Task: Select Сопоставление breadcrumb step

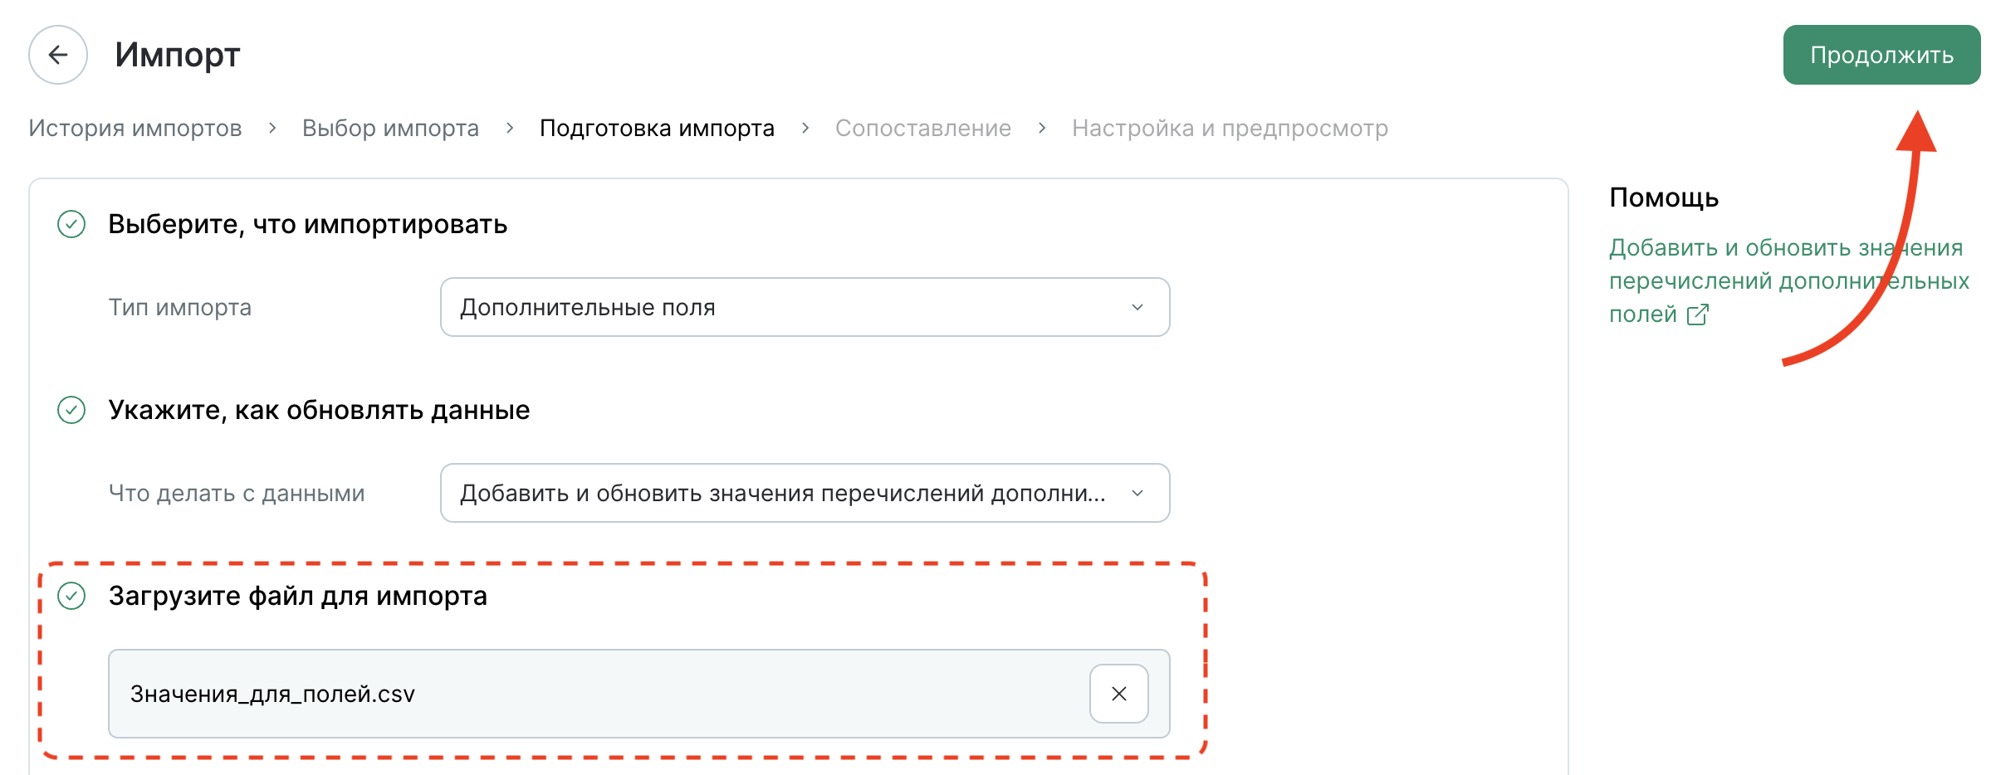Action: 923,128
